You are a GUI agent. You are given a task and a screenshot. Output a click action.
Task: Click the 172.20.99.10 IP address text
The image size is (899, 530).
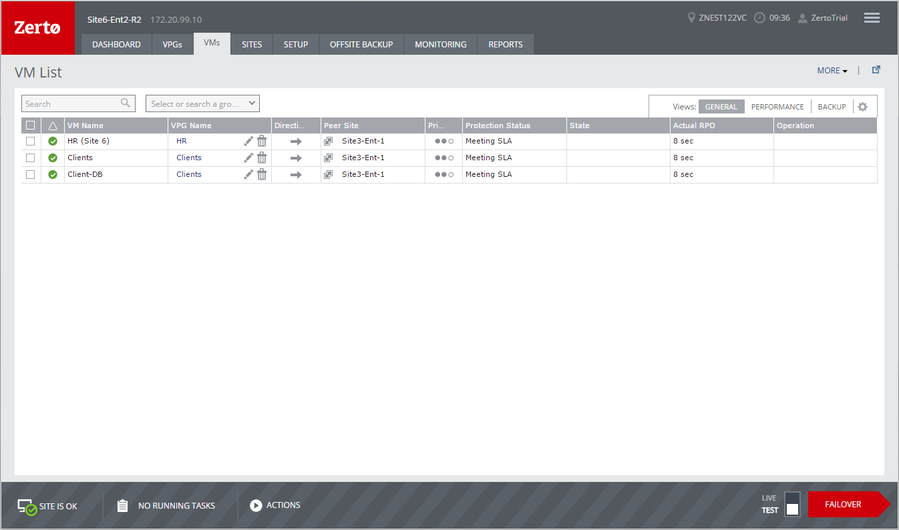[x=176, y=19]
